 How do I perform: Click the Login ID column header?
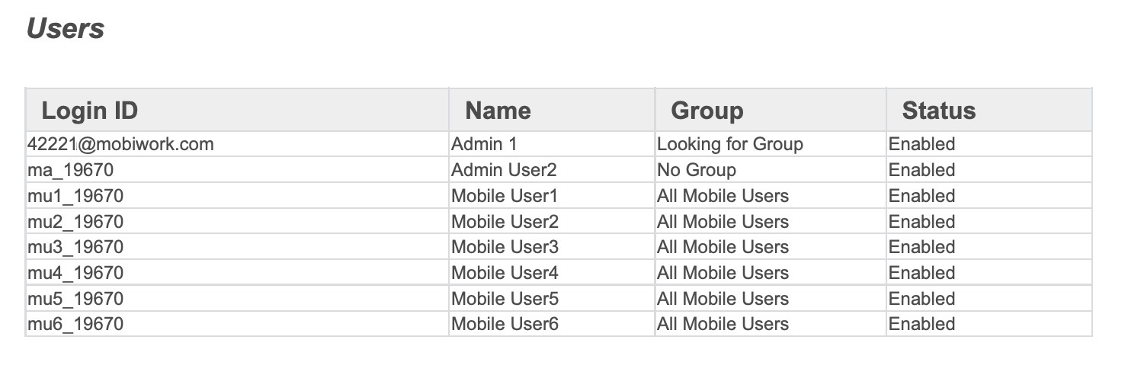[89, 111]
